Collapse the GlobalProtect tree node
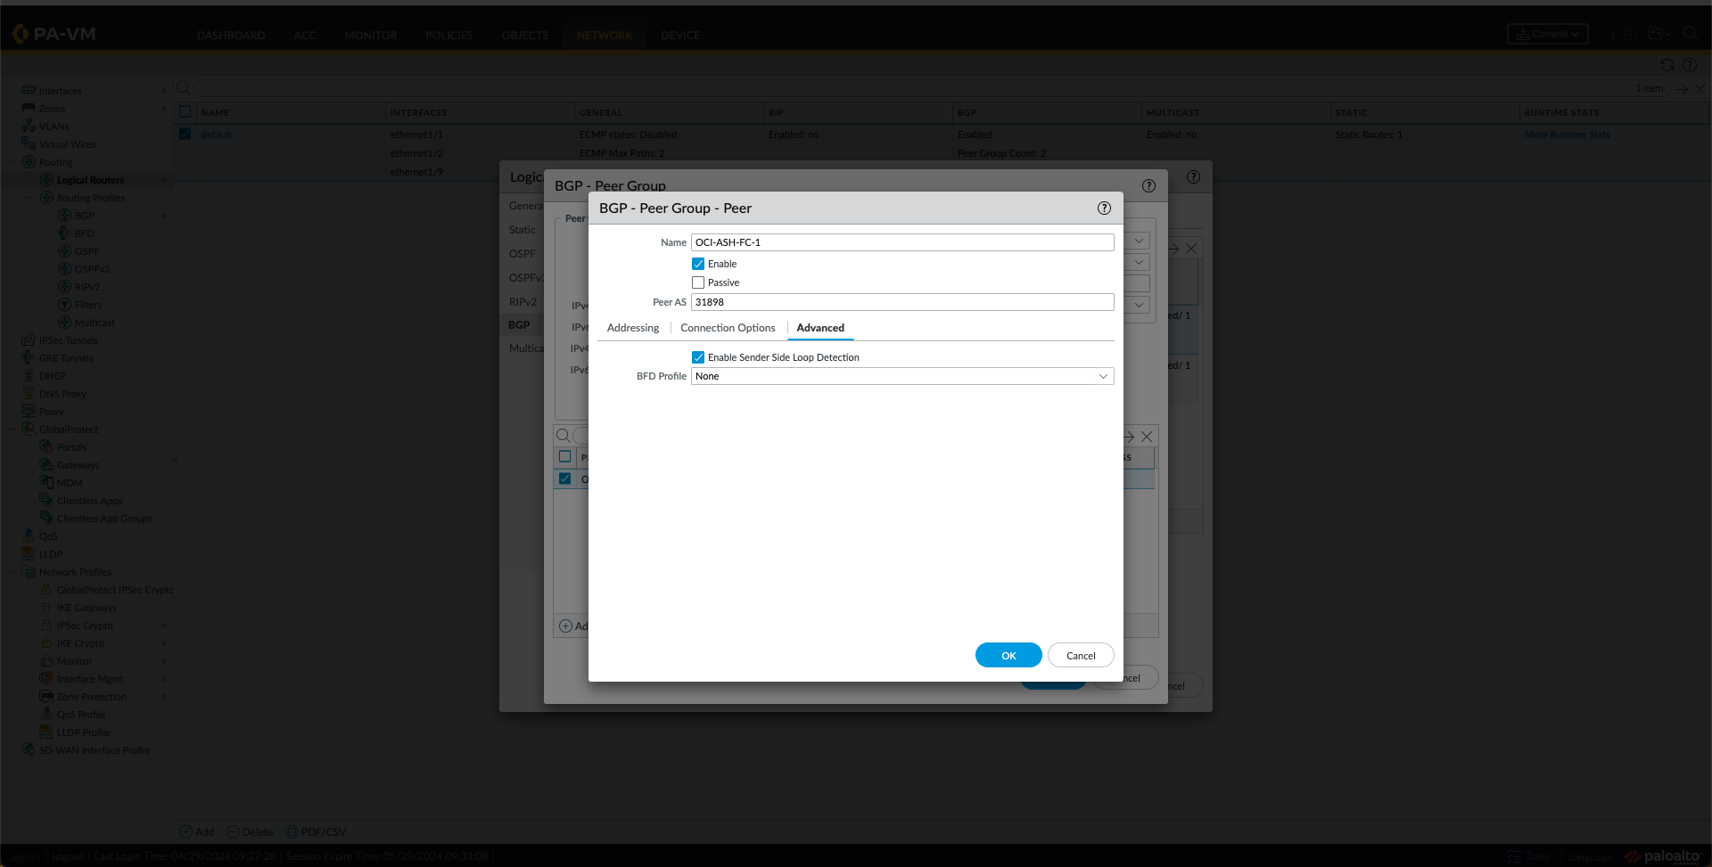 12,429
